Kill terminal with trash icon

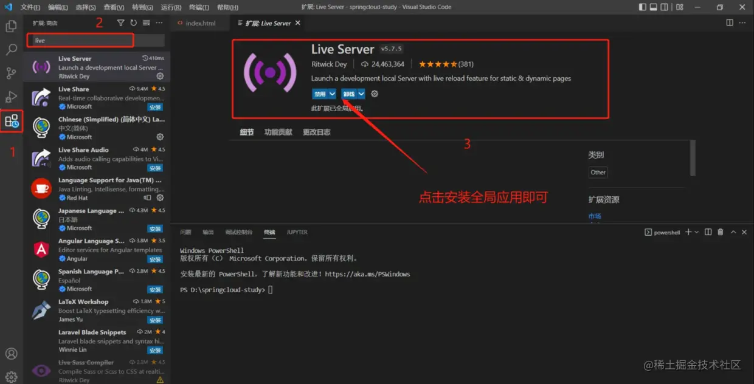721,232
